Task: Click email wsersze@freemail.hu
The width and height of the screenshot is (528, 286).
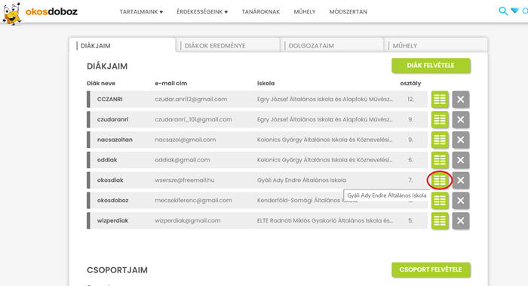Action: [185, 180]
